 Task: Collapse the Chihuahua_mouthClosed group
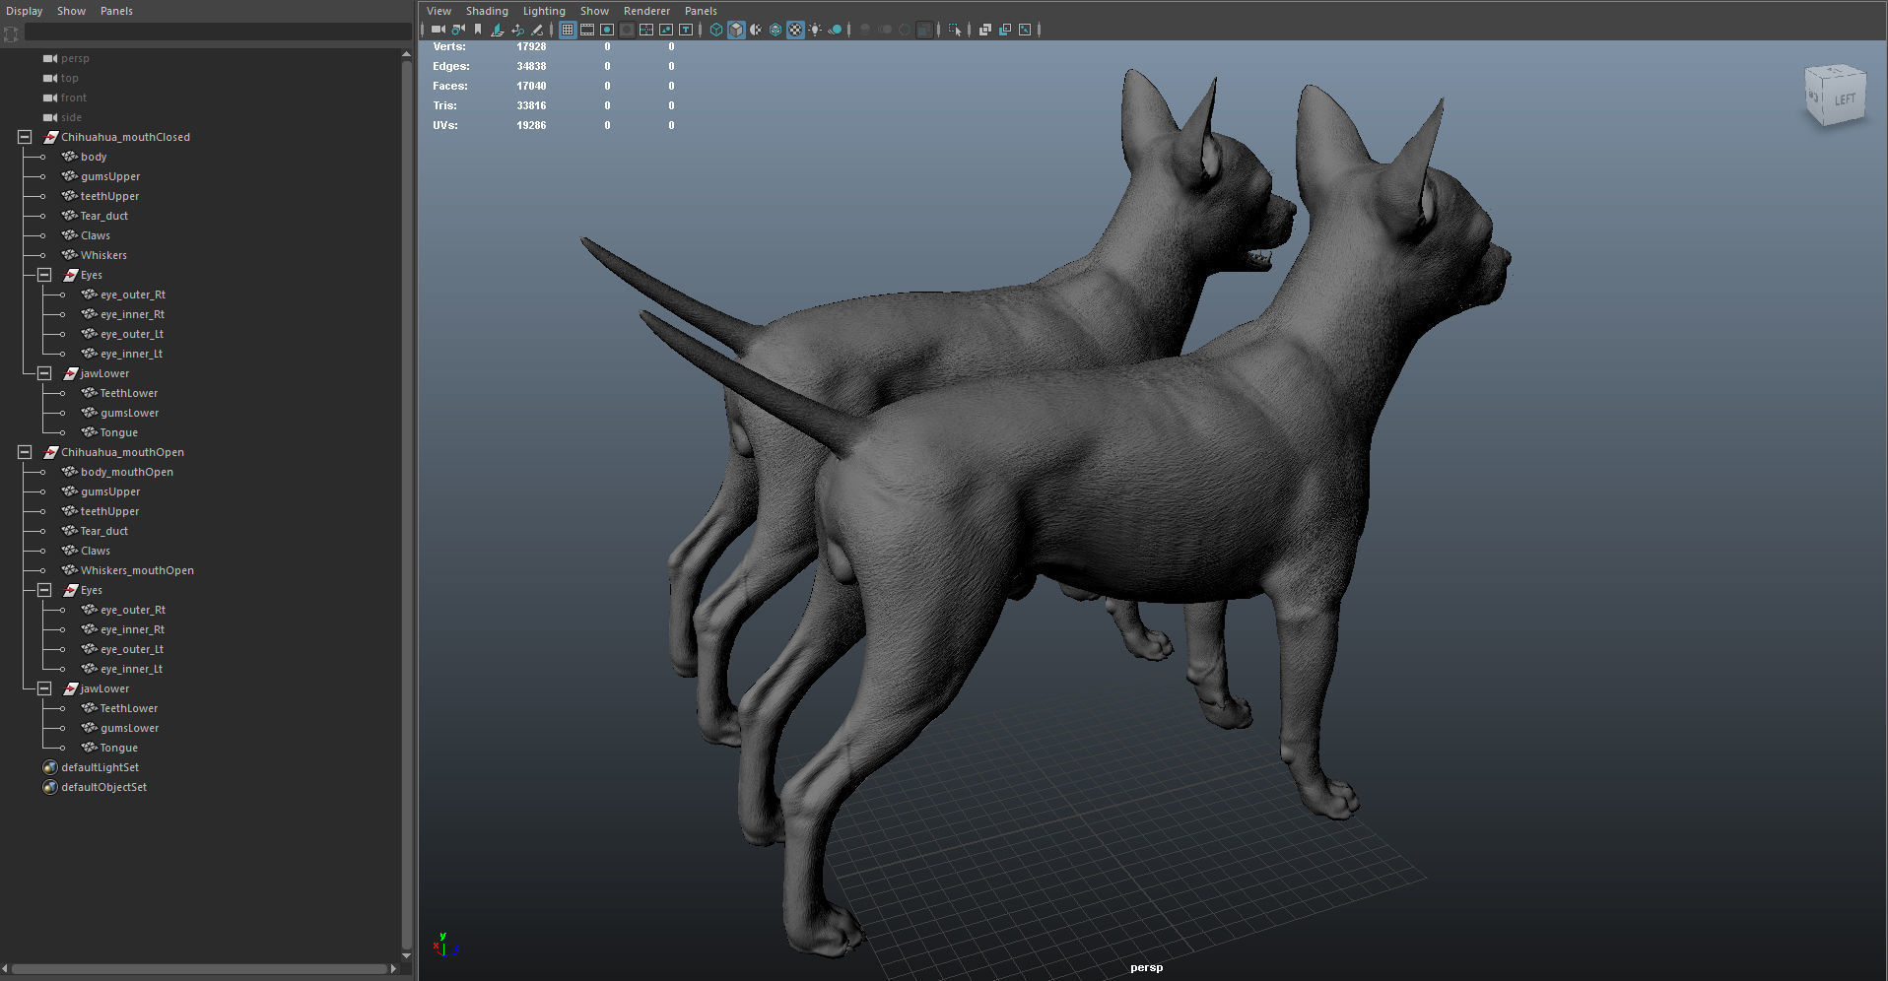click(x=25, y=137)
